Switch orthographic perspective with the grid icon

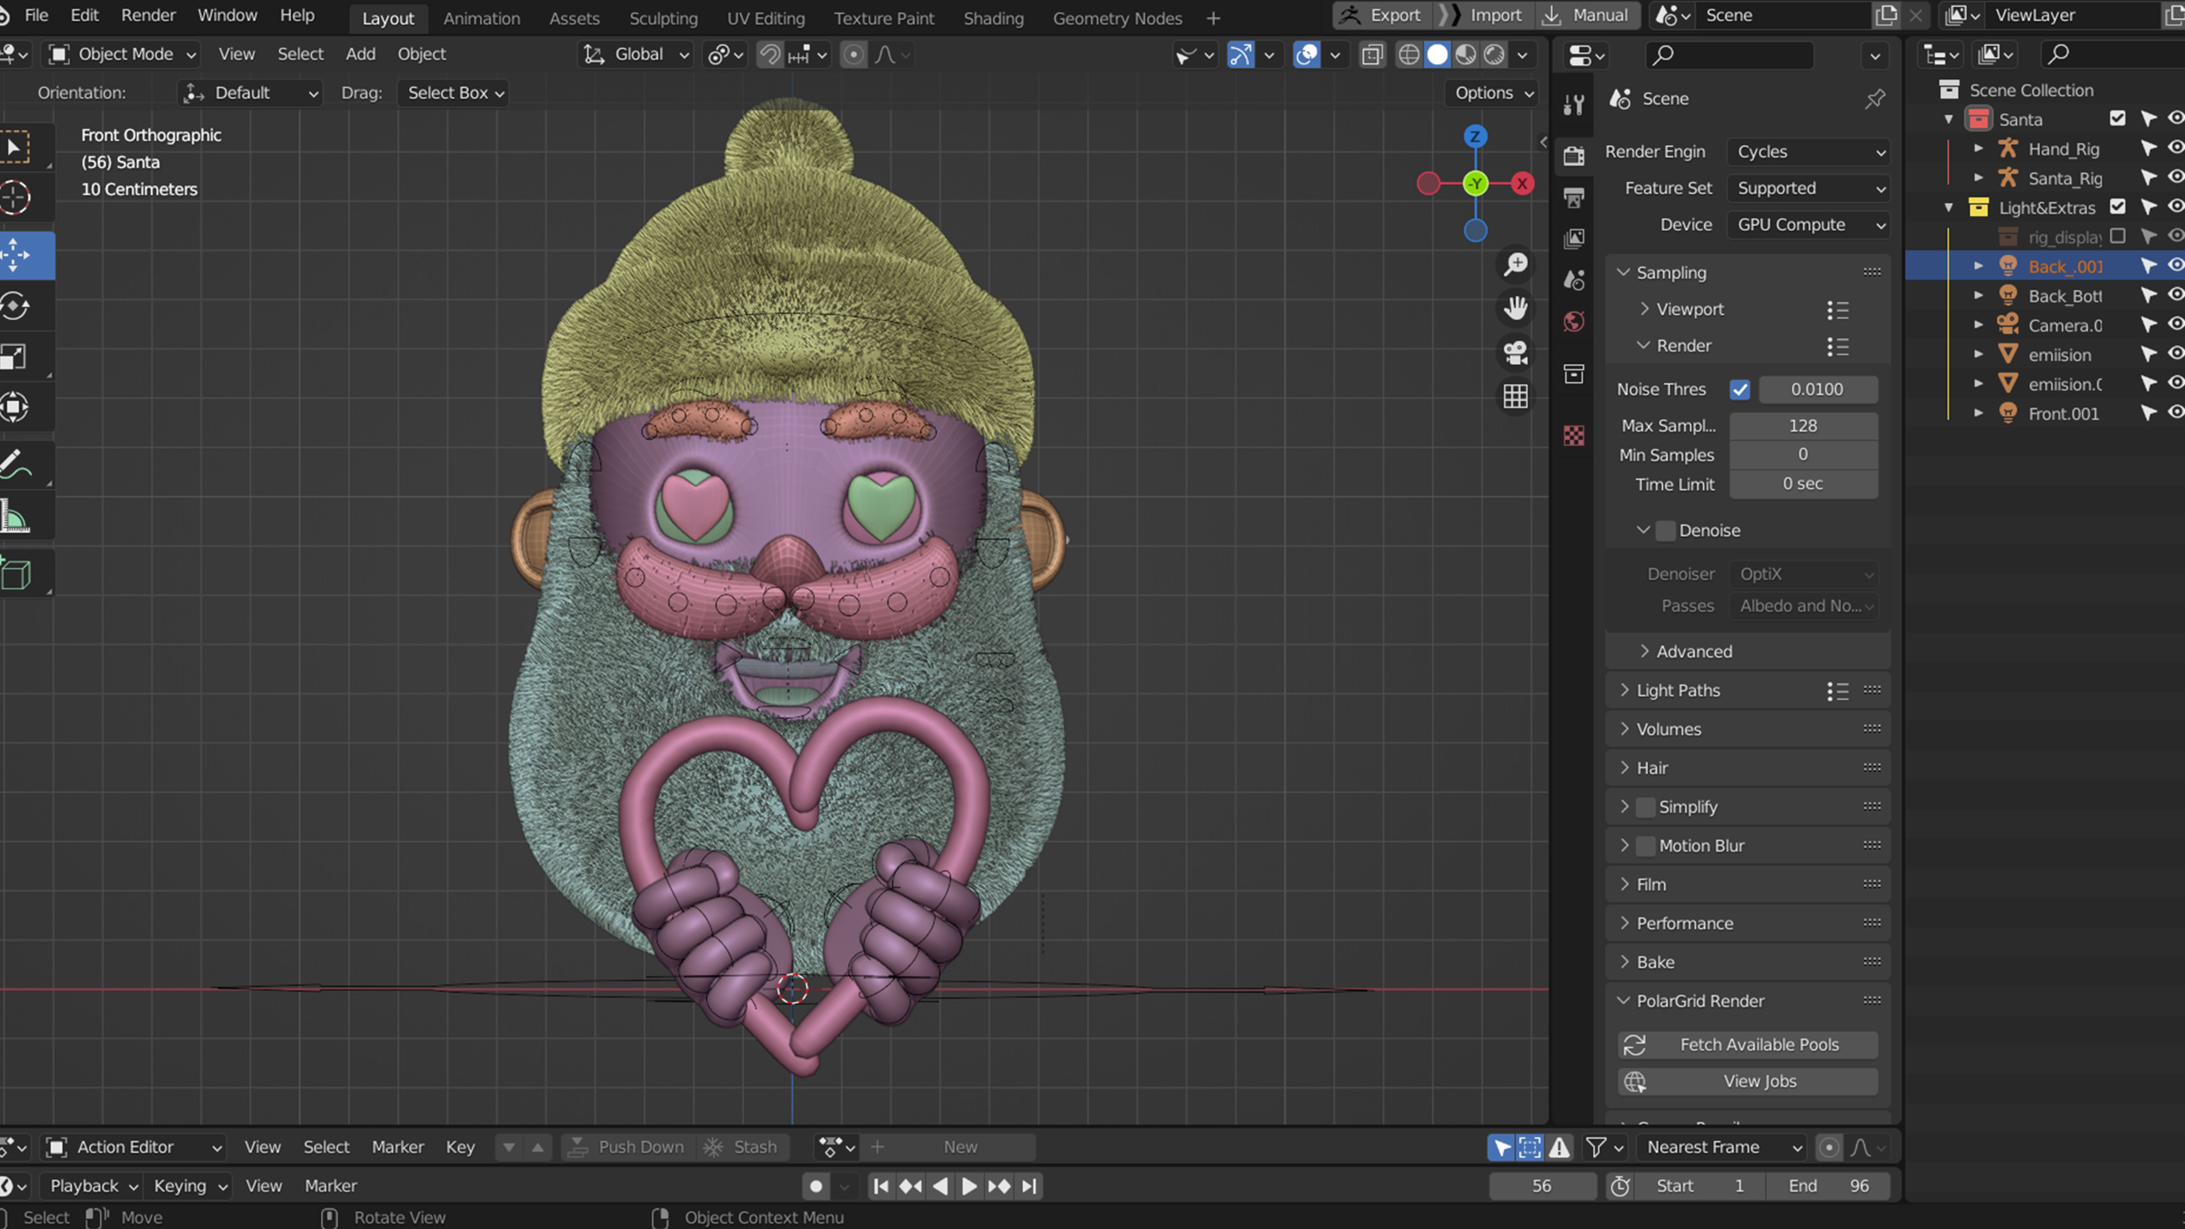point(1516,396)
